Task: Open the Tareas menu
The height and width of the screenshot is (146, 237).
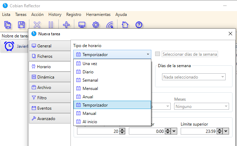Action: (x=21, y=15)
